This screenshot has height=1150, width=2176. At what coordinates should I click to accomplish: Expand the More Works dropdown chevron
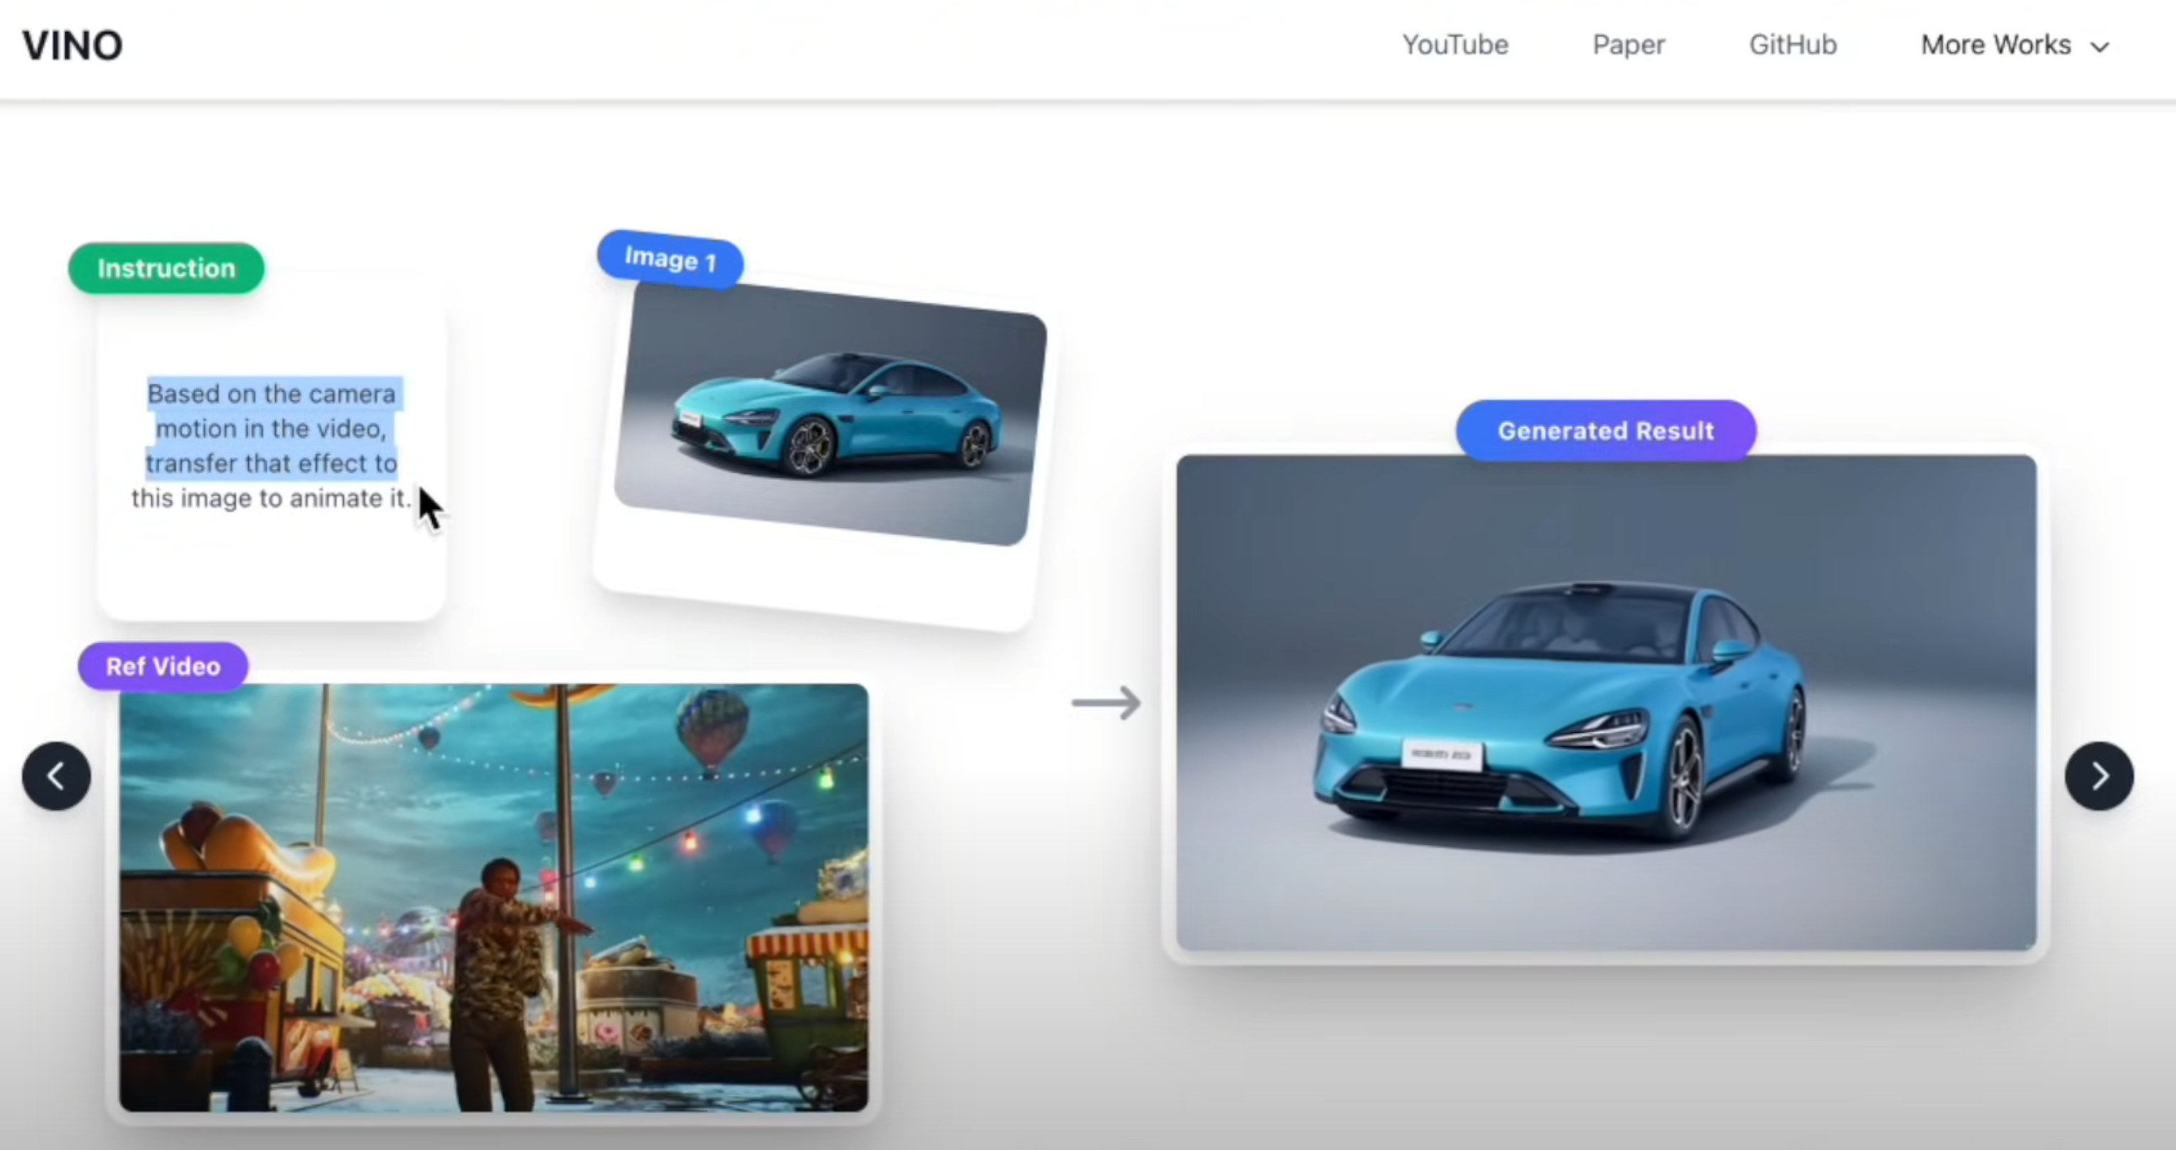(2100, 46)
